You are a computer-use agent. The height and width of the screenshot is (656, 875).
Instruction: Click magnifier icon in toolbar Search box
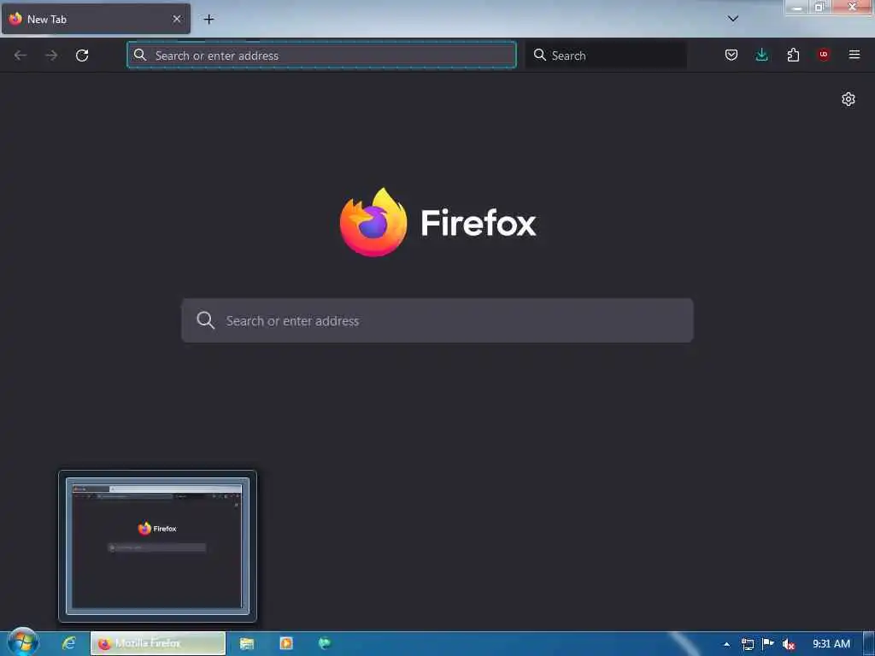[x=540, y=55]
